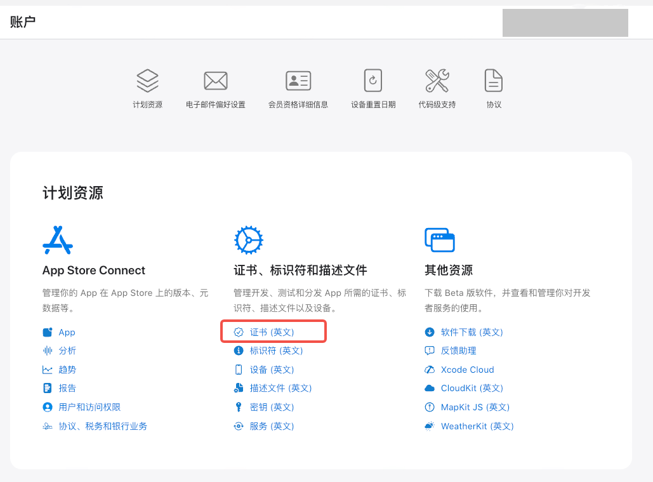Open the MapKit JS (英文) link
The image size is (653, 482).
(x=475, y=407)
